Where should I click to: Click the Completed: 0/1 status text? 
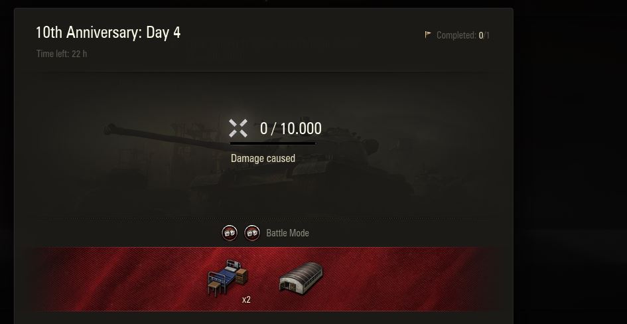tap(462, 35)
